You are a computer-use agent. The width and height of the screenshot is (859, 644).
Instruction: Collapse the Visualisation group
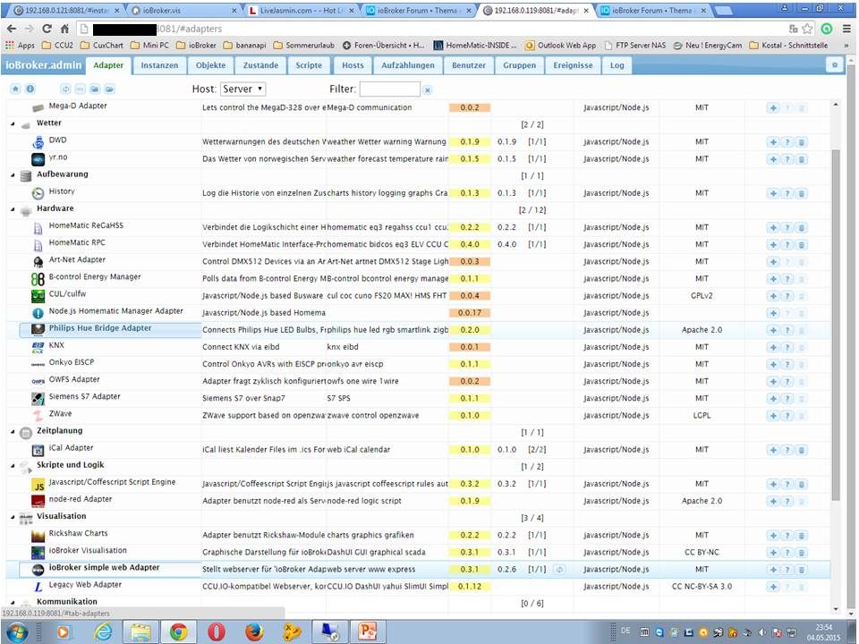coord(13,518)
